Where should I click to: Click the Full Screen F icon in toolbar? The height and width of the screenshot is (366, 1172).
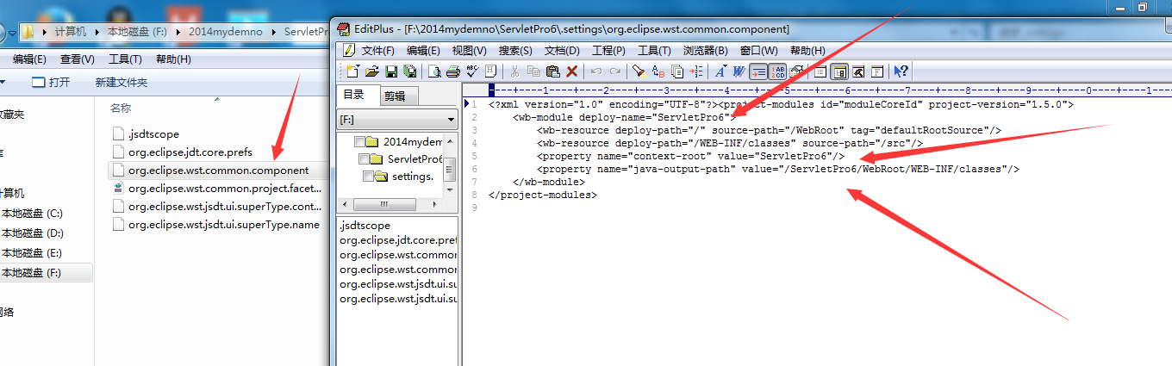coord(877,71)
